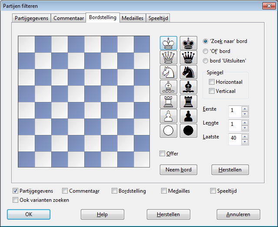Select the white circle marker

pyautogui.click(x=168, y=130)
